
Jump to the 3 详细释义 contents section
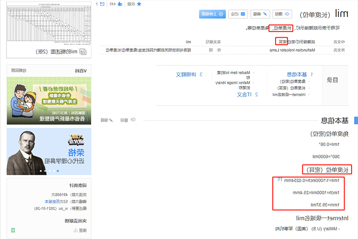click(x=189, y=75)
